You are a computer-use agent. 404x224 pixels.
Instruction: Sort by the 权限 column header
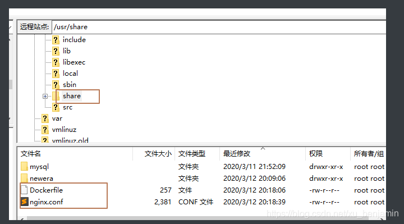[x=328, y=154]
